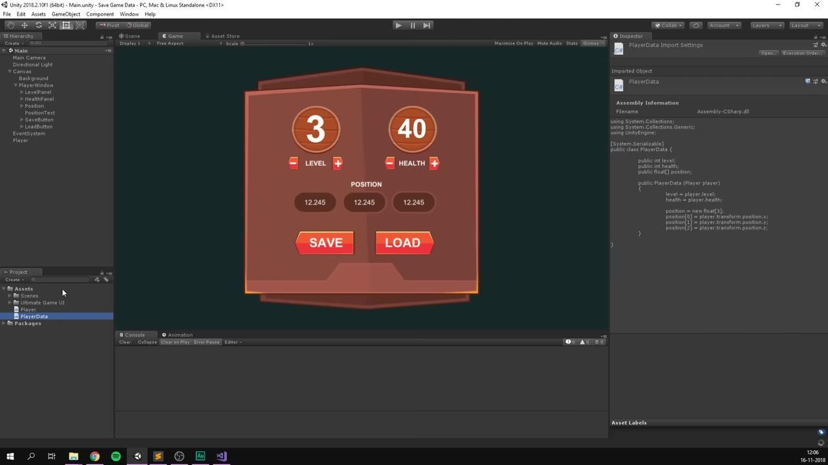Open the Layers dropdown
This screenshot has width=828, height=465.
click(x=767, y=25)
